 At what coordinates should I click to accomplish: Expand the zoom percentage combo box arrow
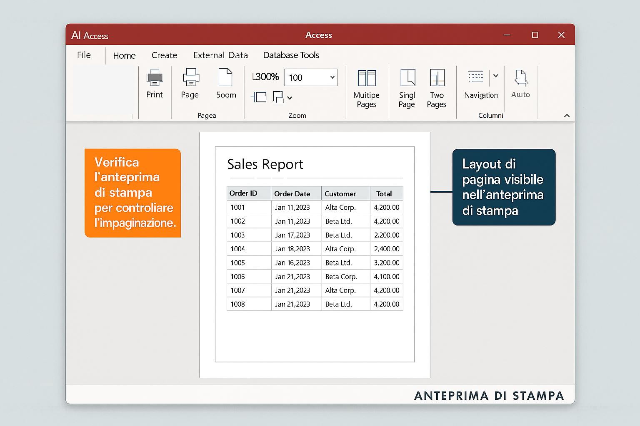(332, 77)
